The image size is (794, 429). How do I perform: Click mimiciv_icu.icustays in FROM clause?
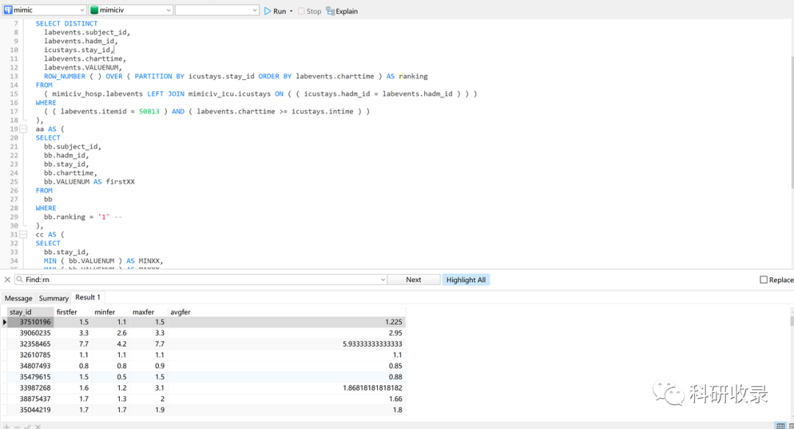pos(229,93)
